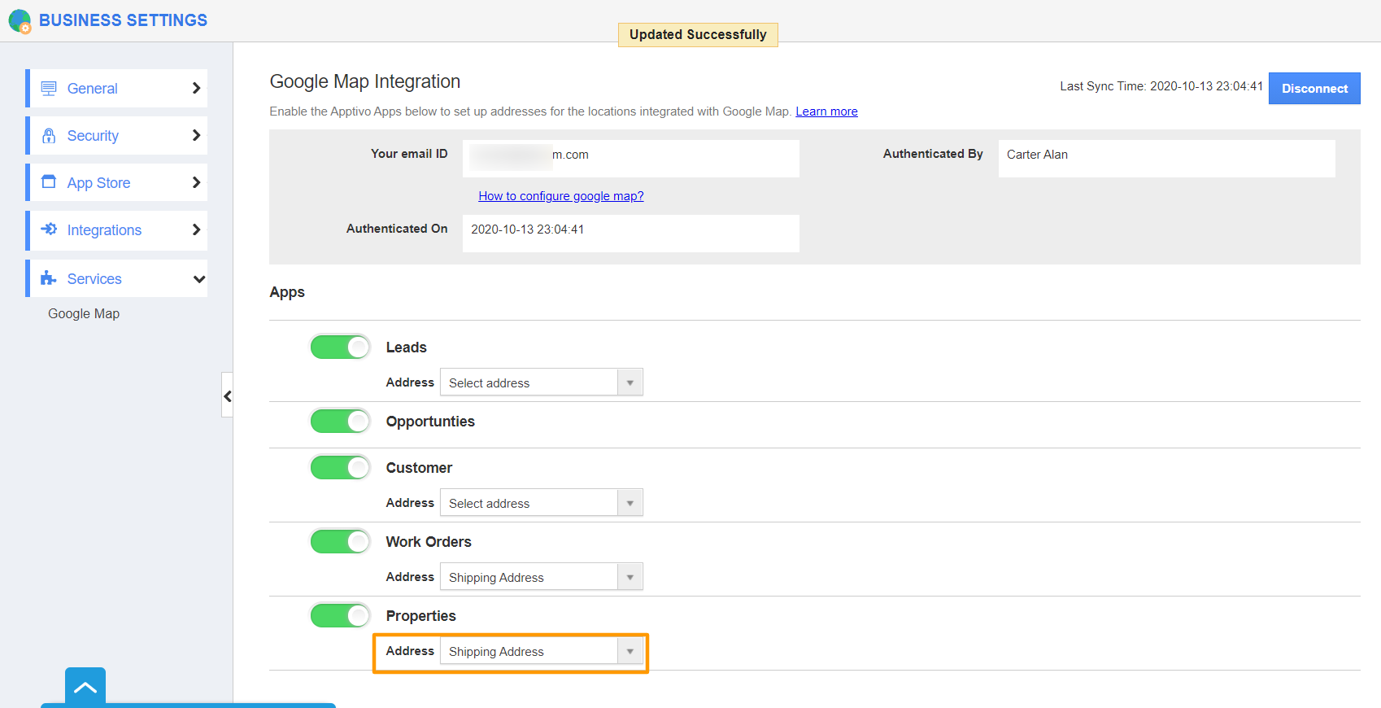Click the Customer app label
Screen dimensions: 1381x708
click(x=419, y=468)
